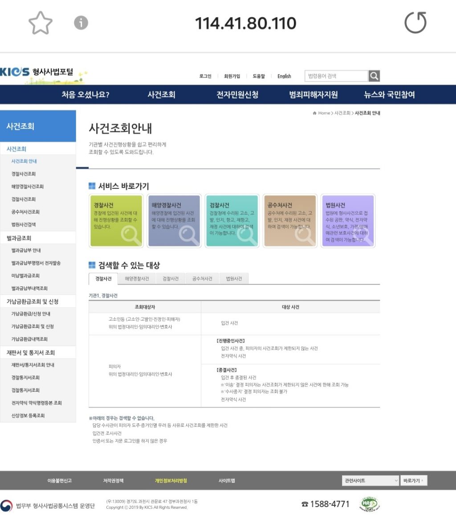456x532 pixels.
Task: Open the 전자민원신청 menu
Action: [x=237, y=94]
